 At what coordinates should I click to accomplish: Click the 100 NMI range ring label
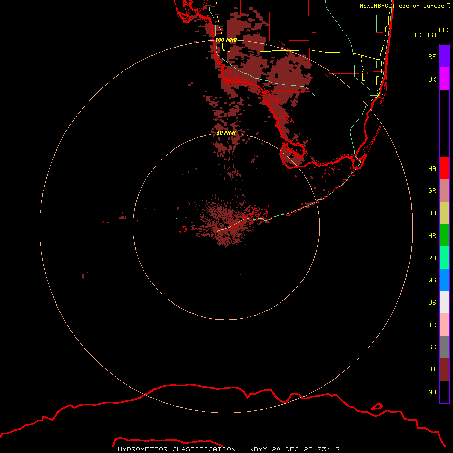[226, 40]
